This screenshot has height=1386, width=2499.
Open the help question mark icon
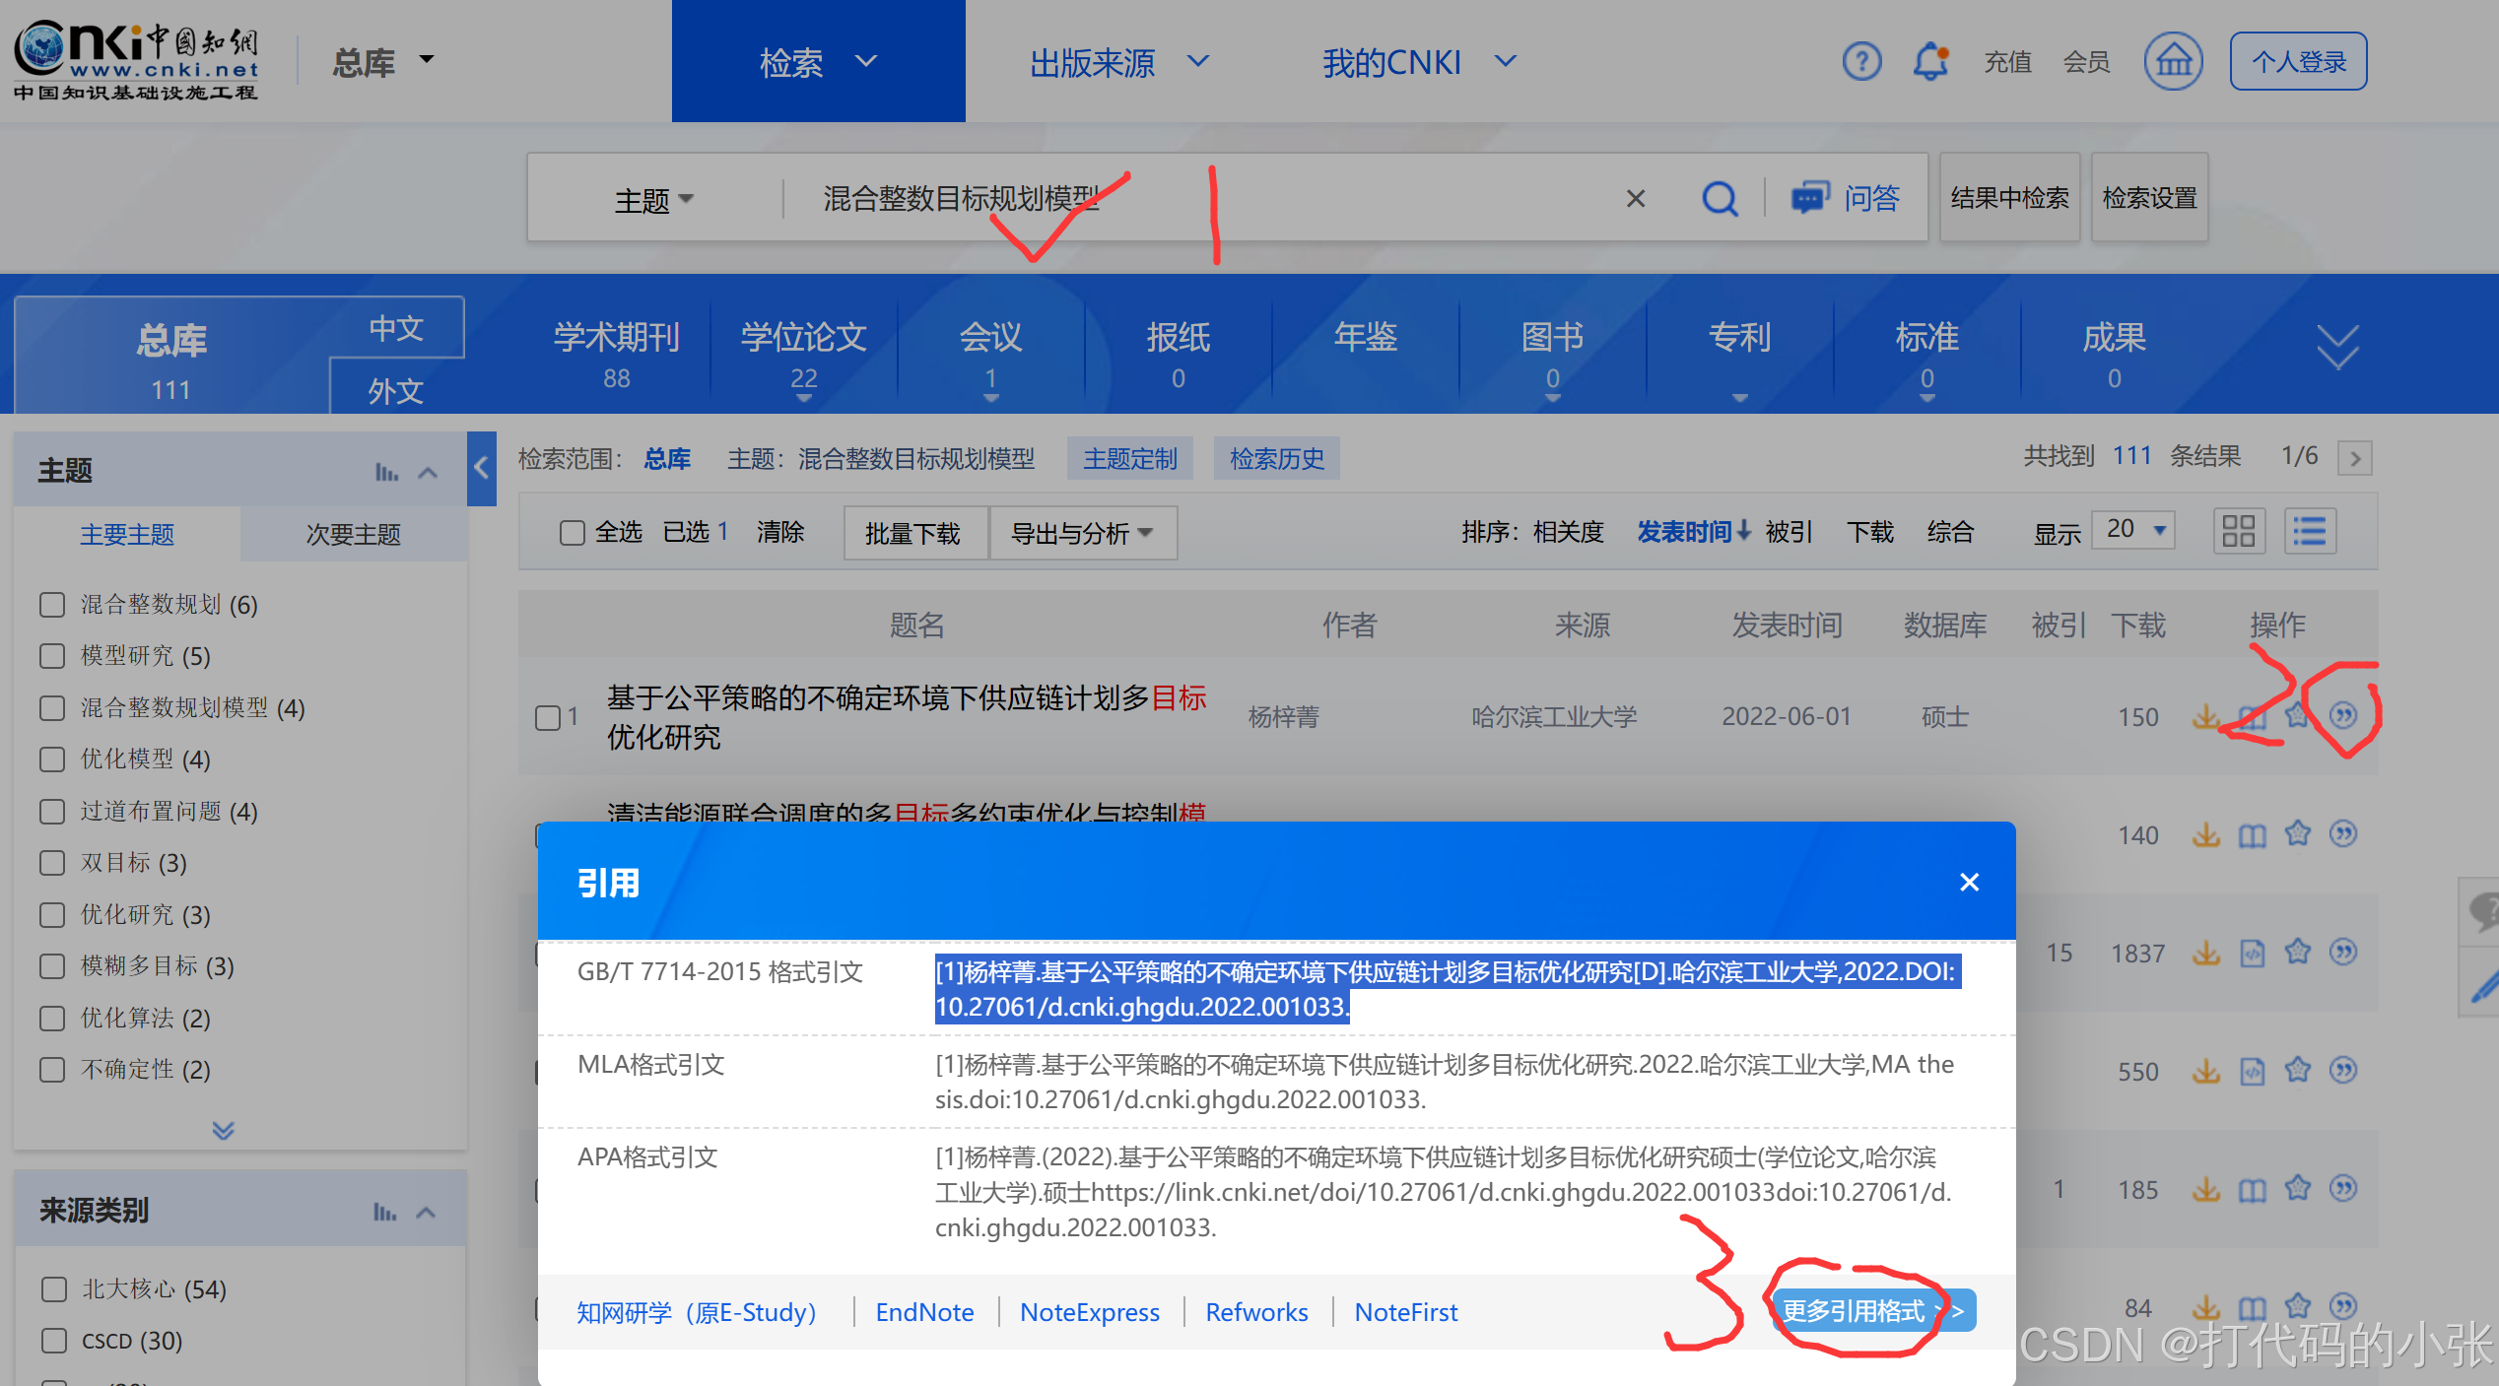click(1861, 62)
